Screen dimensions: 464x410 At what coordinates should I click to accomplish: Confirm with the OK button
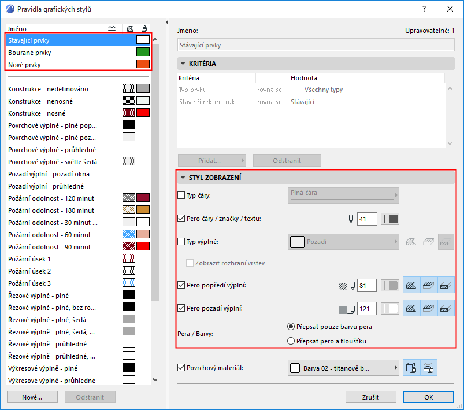[429, 397]
